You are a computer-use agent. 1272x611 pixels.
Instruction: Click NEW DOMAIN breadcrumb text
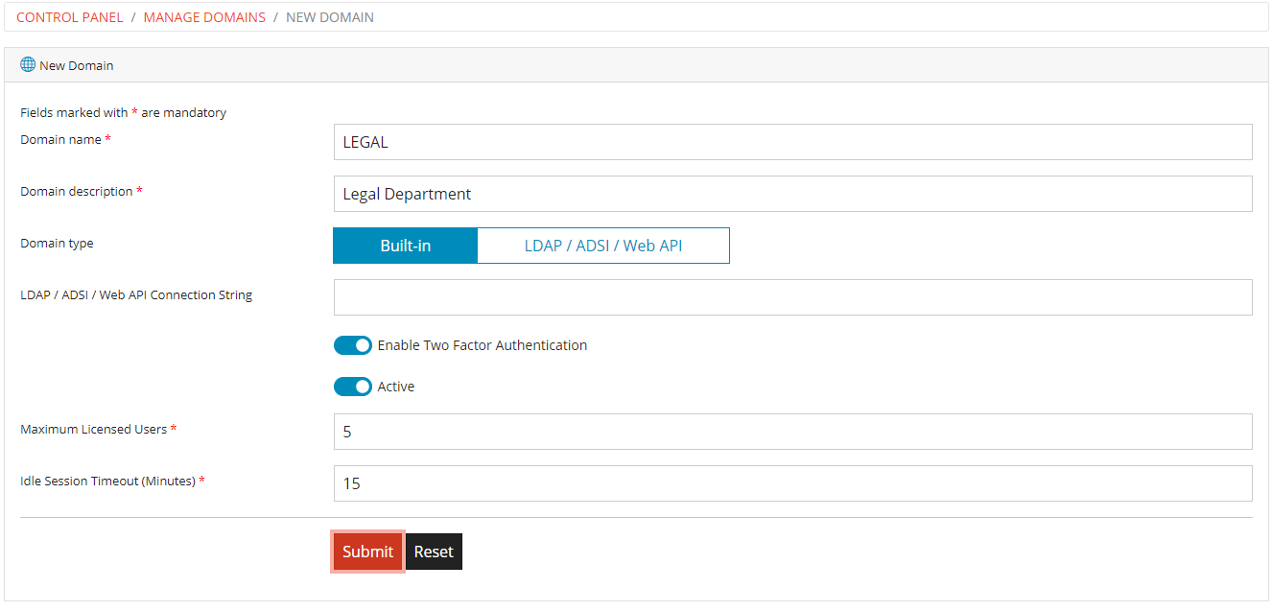[330, 17]
